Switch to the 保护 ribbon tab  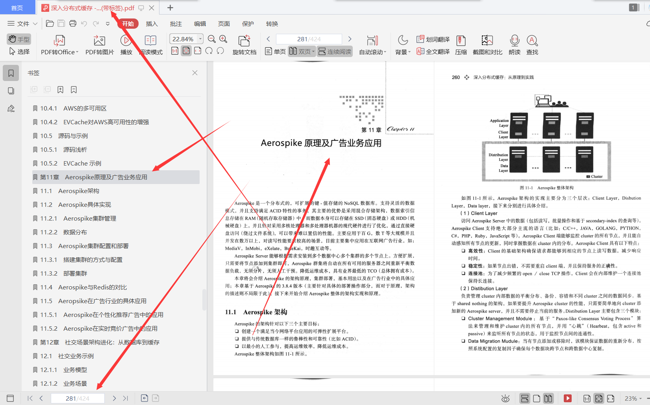(x=248, y=24)
